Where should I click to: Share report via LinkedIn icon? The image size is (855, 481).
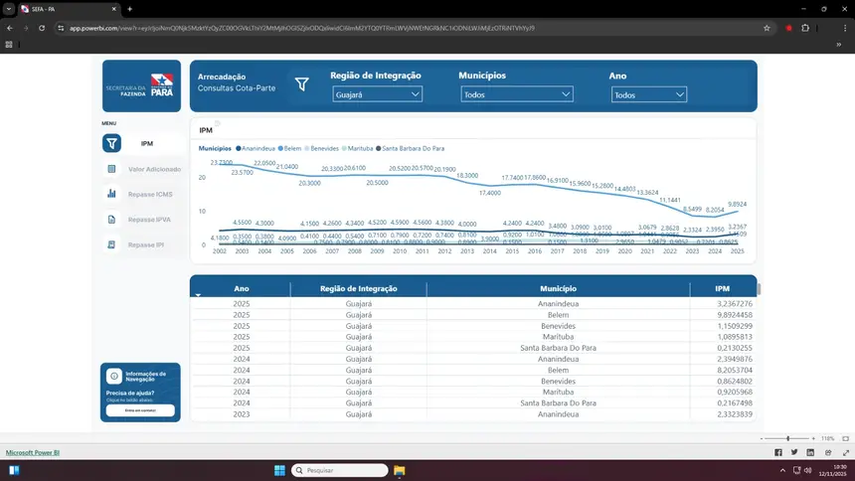coord(808,452)
